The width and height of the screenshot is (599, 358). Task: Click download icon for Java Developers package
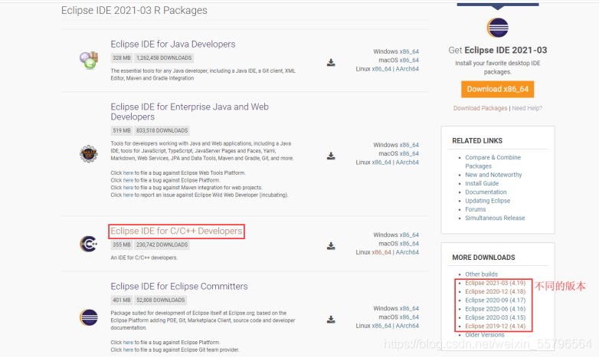click(x=331, y=63)
